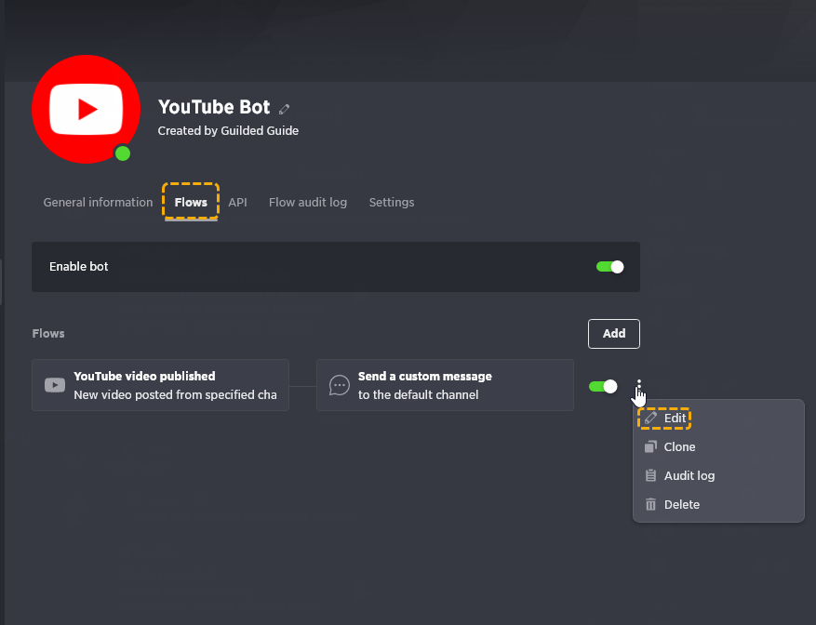This screenshot has width=816, height=625.
Task: Click the YouTube icon in trigger card
Action: (x=55, y=385)
